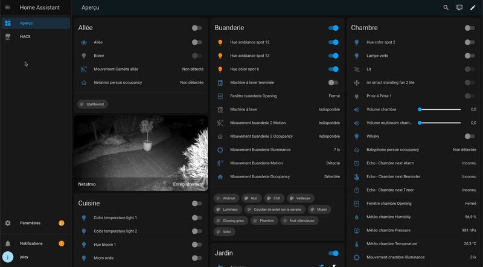
Task: Click the Netatmo person occupancy home icon
Action: pyautogui.click(x=84, y=83)
